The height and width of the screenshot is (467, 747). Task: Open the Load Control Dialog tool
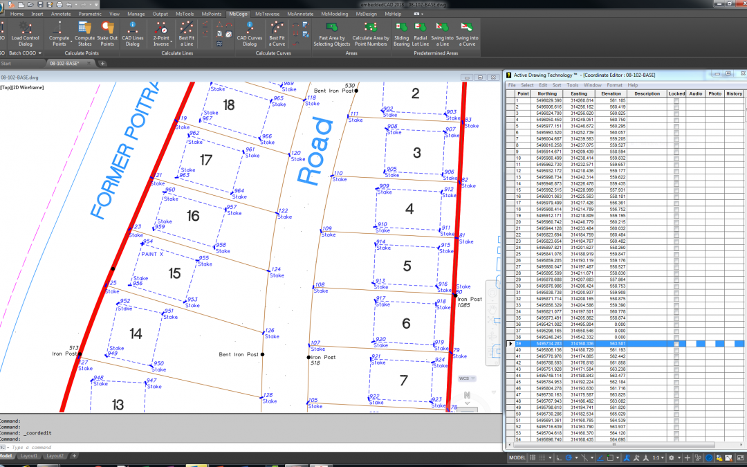click(x=26, y=33)
